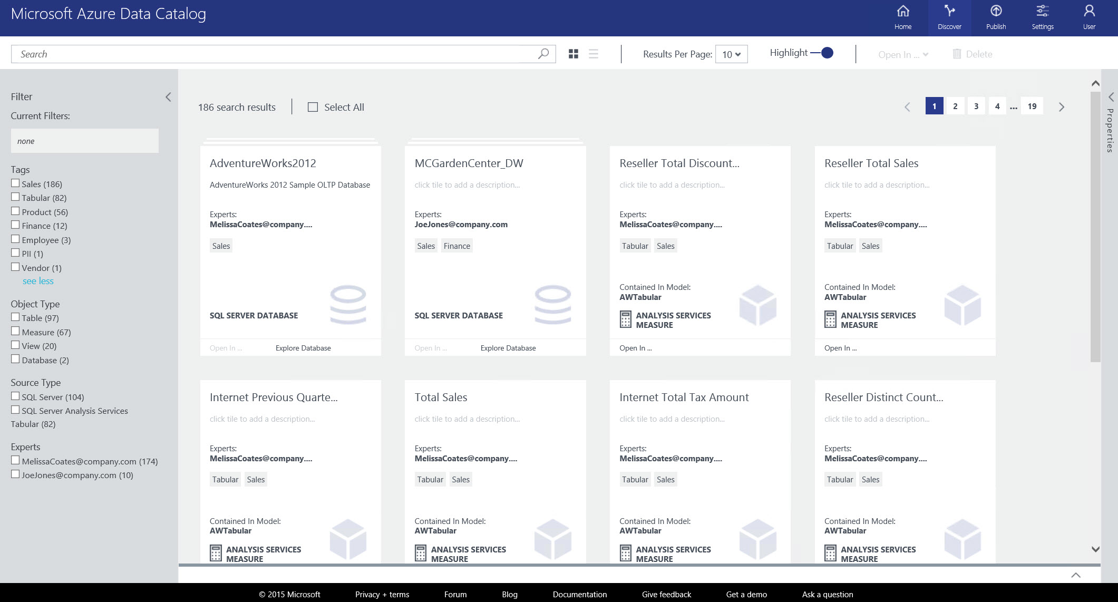Viewport: 1118px width, 602px height.
Task: Explore Database on AdventureWorks2012 tile
Action: click(303, 348)
